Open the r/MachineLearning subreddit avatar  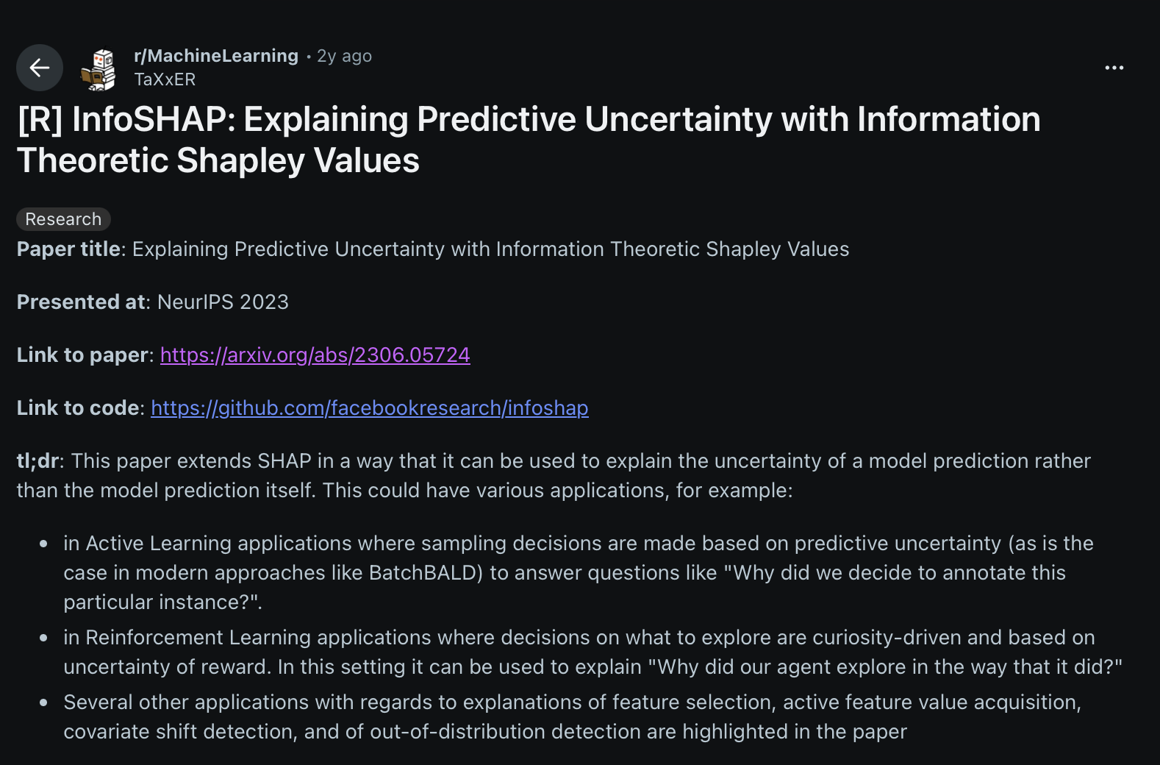point(99,69)
